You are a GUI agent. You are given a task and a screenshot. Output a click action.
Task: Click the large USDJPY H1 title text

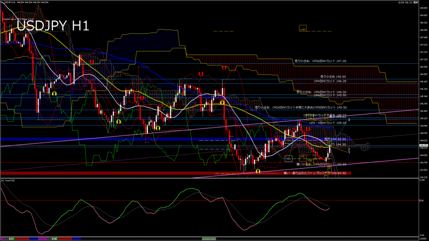[x=52, y=26]
